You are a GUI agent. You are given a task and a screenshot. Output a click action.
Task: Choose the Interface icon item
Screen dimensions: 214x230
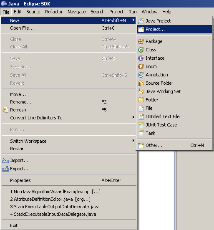point(141,58)
